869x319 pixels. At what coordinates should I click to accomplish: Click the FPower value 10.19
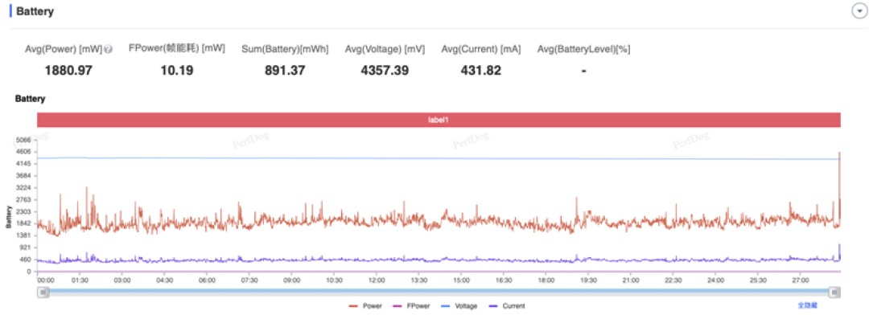click(176, 71)
